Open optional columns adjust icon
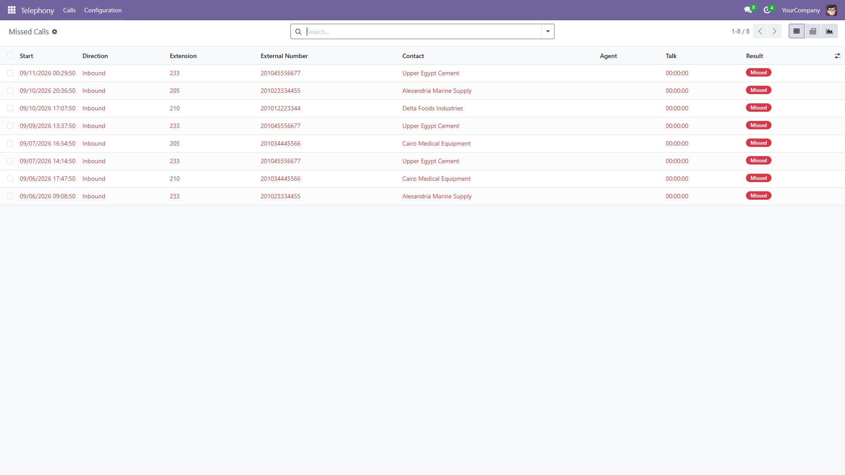845x475 pixels. click(x=837, y=56)
